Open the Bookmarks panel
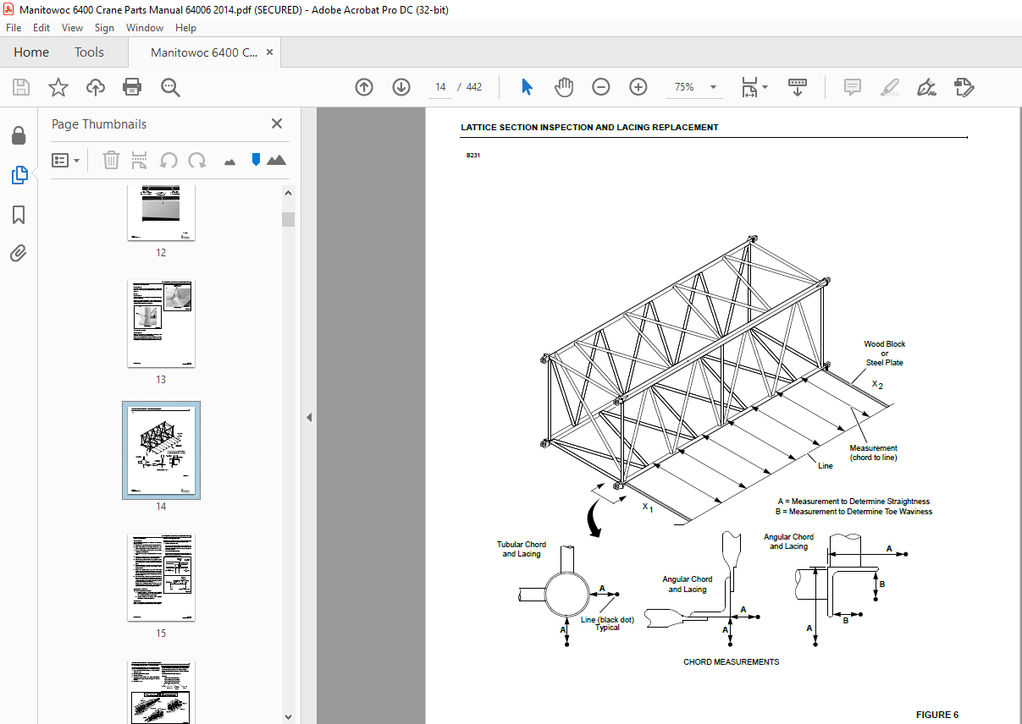 19,215
